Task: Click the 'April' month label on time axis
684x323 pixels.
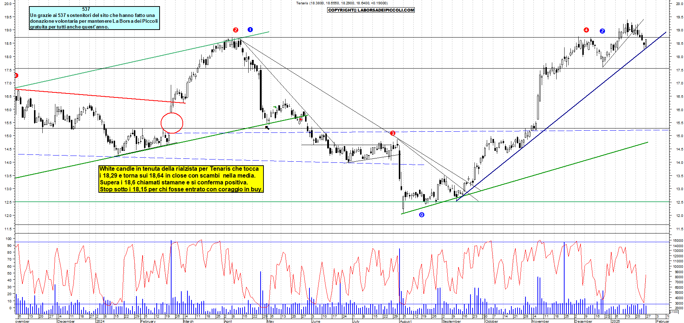Action: pos(228,321)
